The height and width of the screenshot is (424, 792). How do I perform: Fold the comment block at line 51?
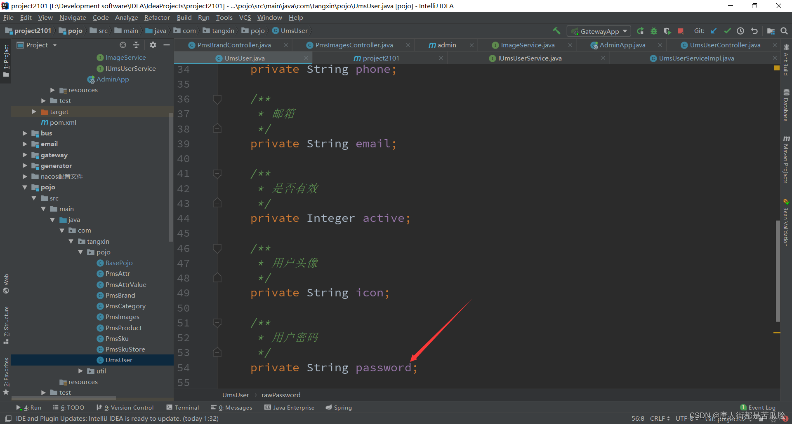[x=217, y=323]
